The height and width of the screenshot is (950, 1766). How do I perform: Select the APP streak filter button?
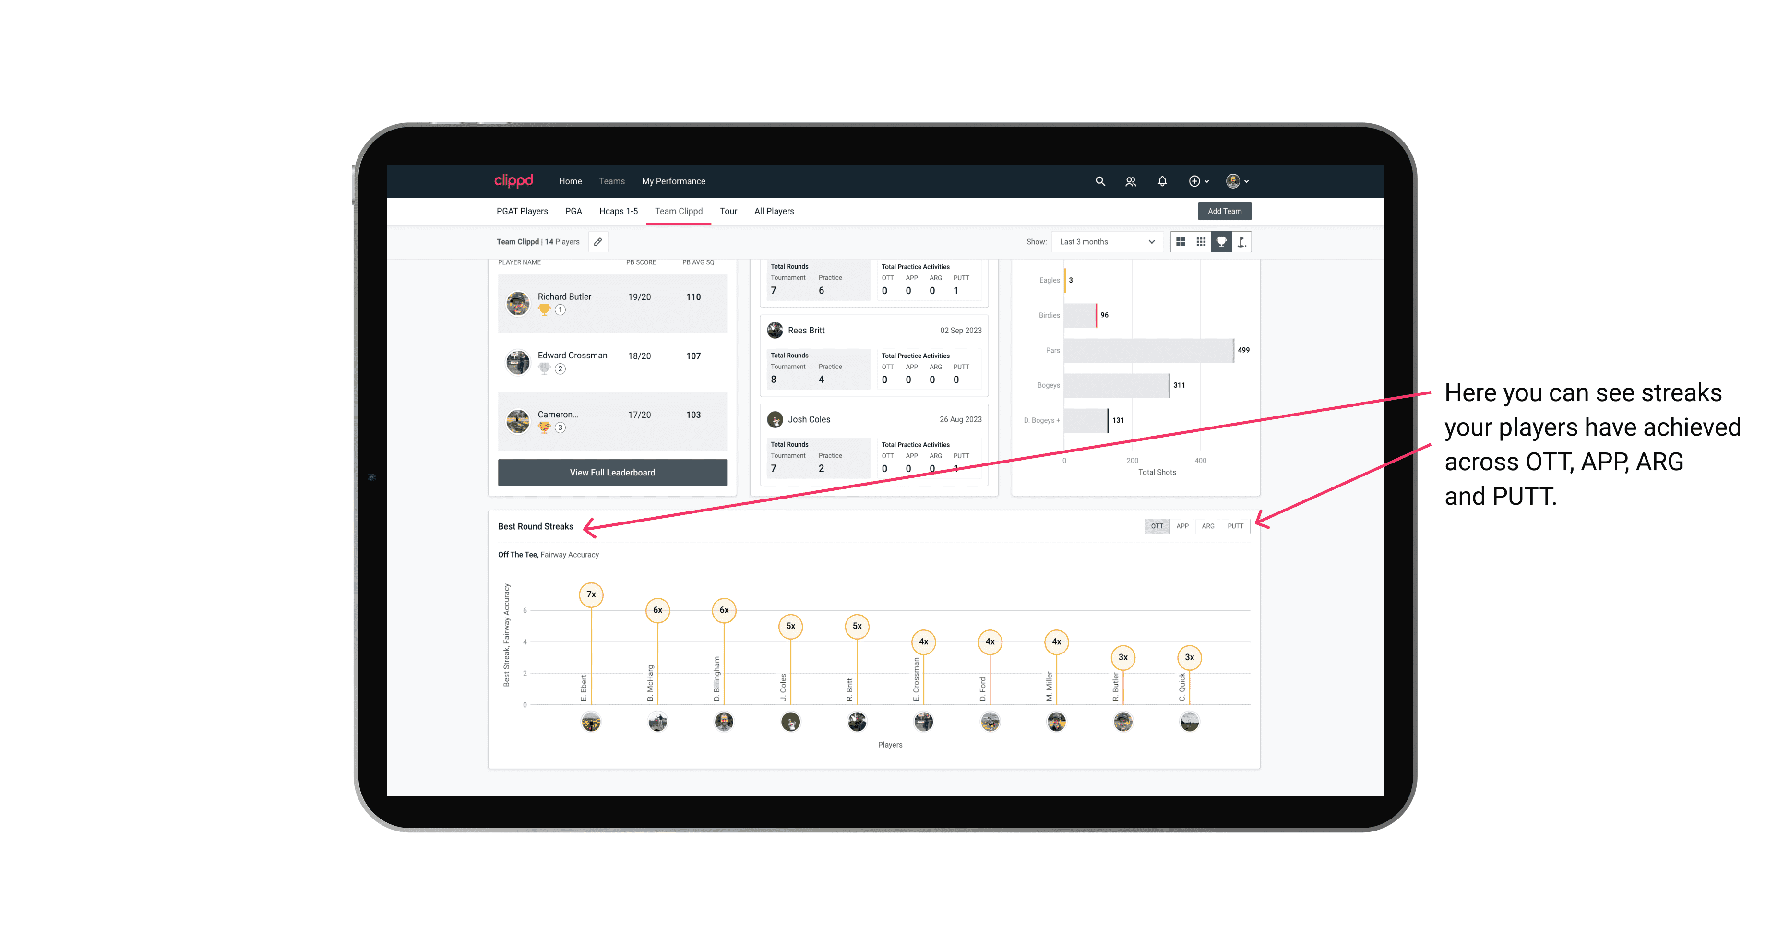tap(1182, 526)
